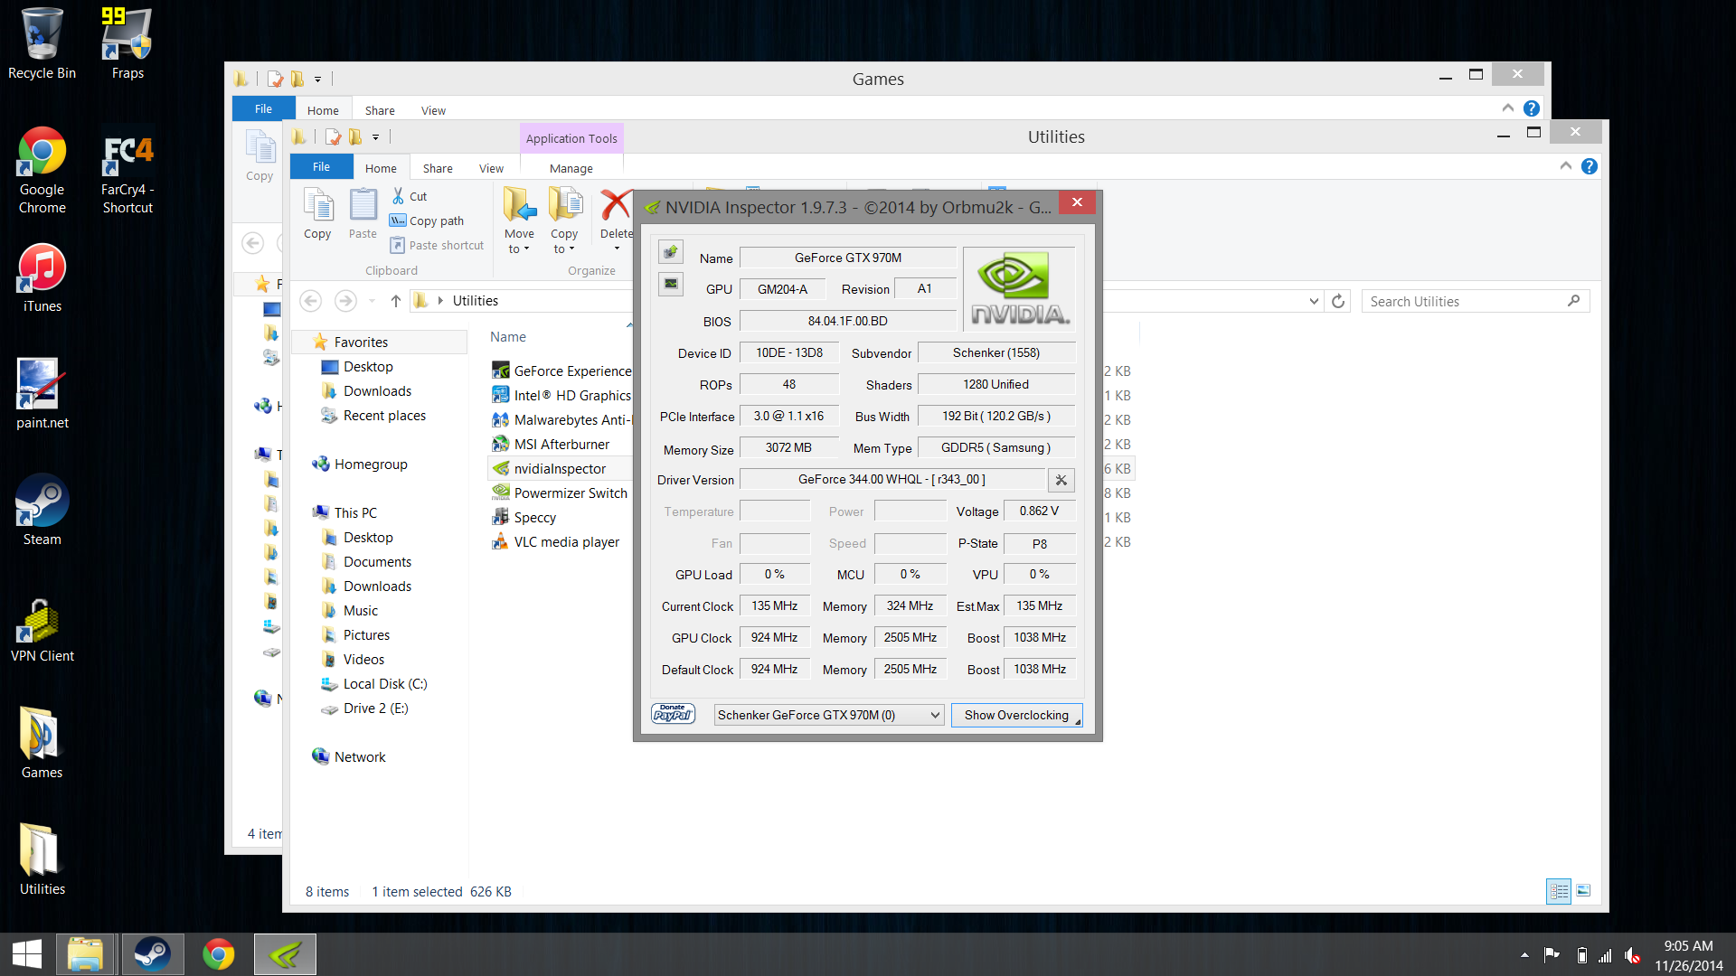Open the GPU selection dropdown Schenker GeForce GTX 970M
Viewport: 1736px width, 976px height.
point(829,715)
